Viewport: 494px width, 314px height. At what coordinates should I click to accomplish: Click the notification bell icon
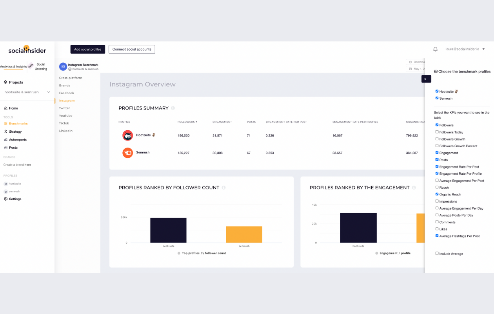(x=435, y=49)
